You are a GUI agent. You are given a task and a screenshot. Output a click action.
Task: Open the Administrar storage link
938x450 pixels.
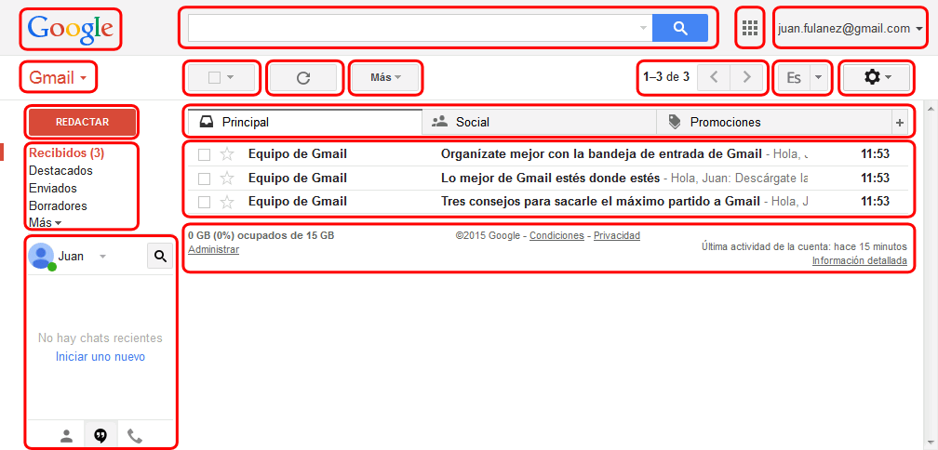click(x=214, y=250)
